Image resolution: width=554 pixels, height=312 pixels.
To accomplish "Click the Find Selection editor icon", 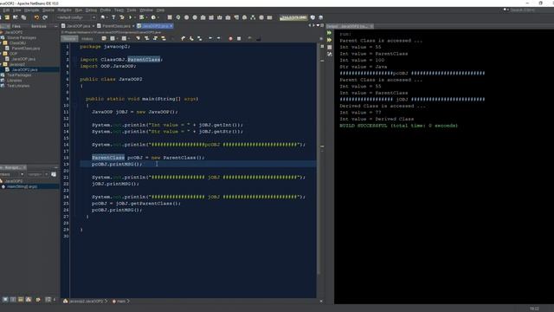I will (x=138, y=38).
